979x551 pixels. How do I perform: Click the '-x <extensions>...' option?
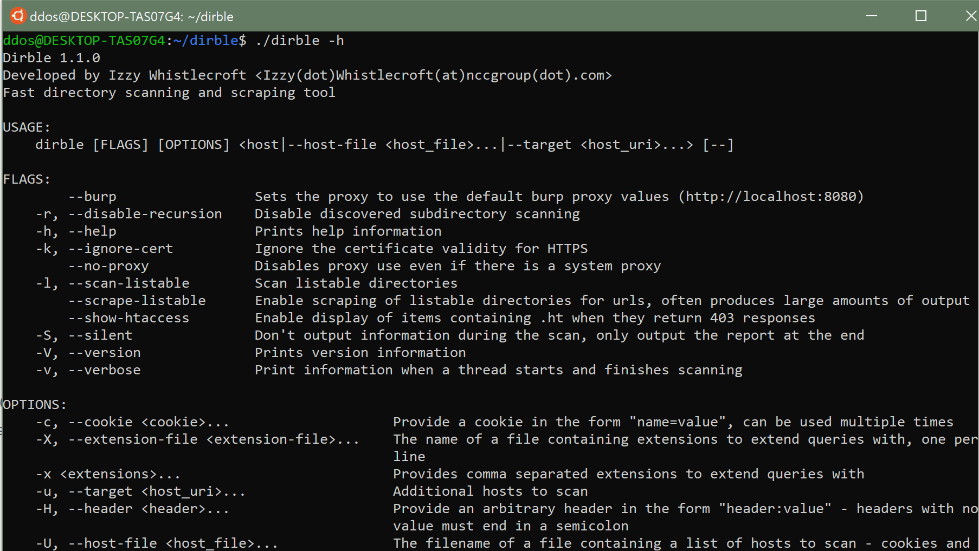point(108,474)
